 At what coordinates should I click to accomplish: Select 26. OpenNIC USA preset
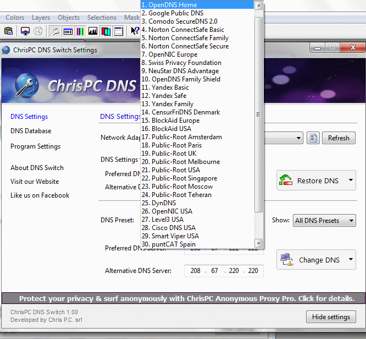[197, 211]
